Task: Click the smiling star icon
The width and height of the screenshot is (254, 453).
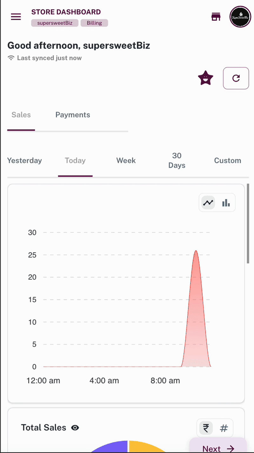Action: [205, 78]
